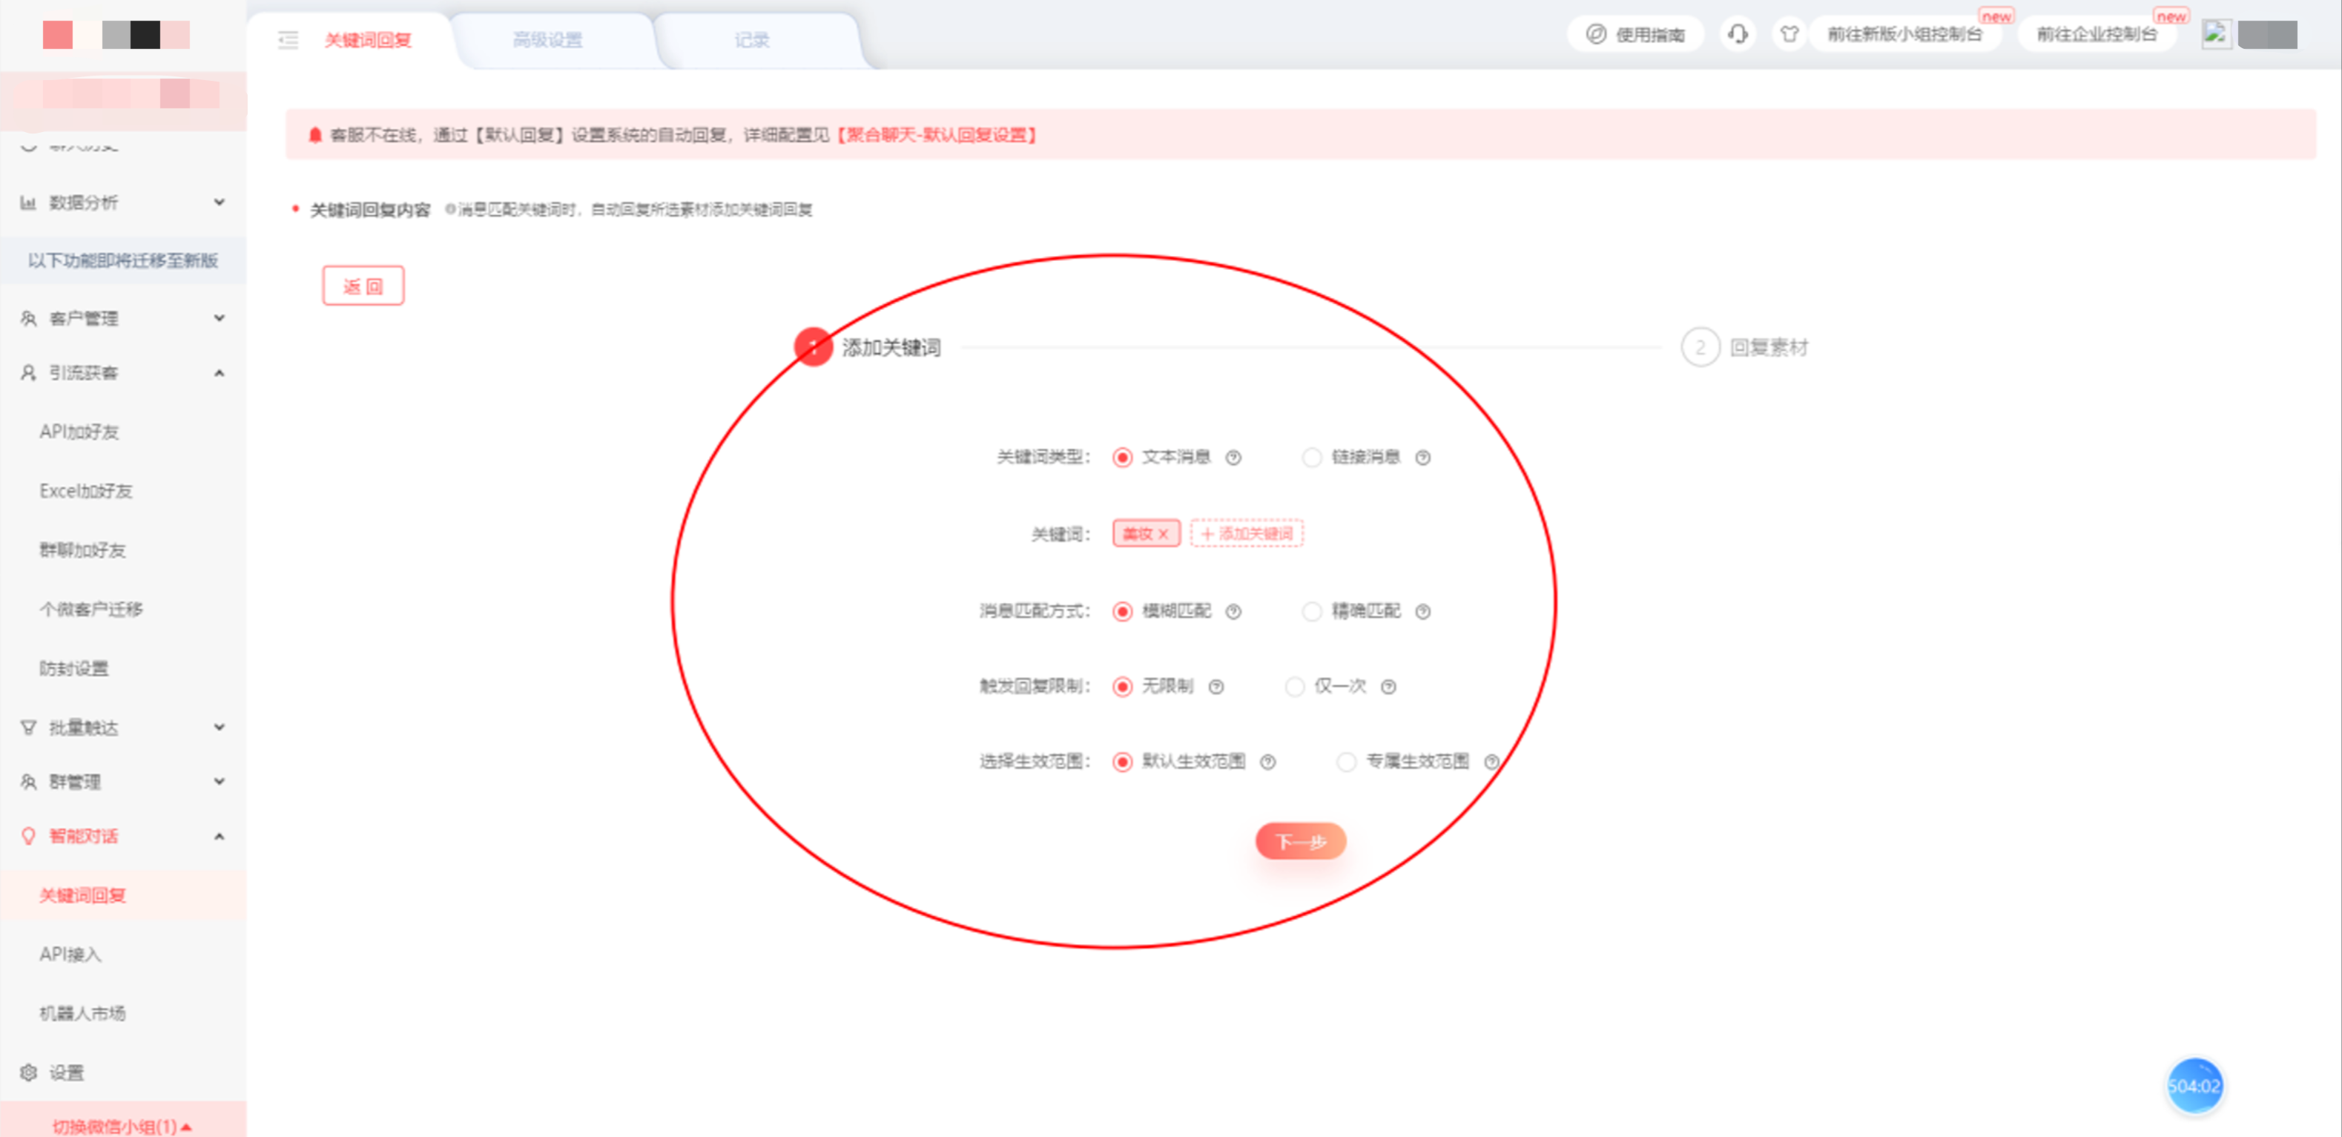Click the headset customer service icon
This screenshot has height=1137, width=2342.
(1738, 33)
